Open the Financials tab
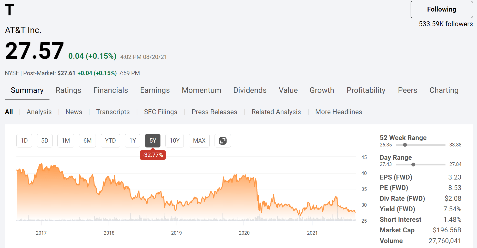 (x=110, y=90)
